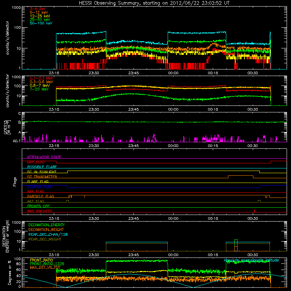Click 23:15 tick under the keV count plot

pyautogui.click(x=54, y=73)
